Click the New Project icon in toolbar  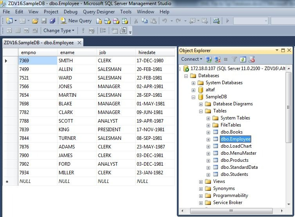point(9,21)
